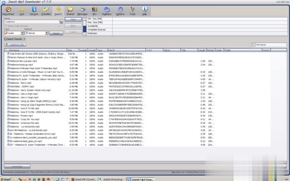The height and width of the screenshot is (181, 290).
Task: Open the Messages view
Action: point(82,11)
